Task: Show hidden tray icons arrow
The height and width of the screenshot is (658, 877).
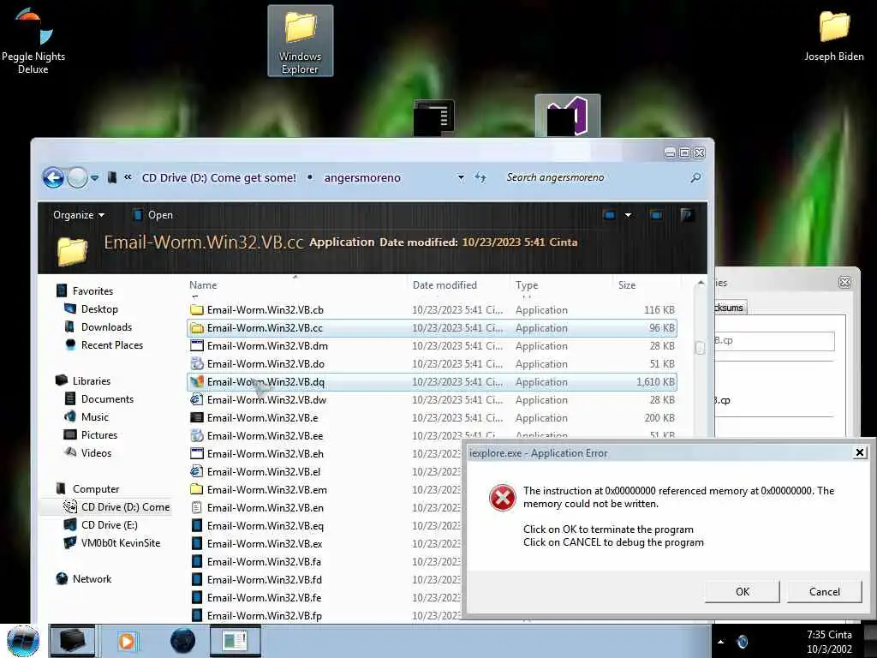Action: [720, 642]
